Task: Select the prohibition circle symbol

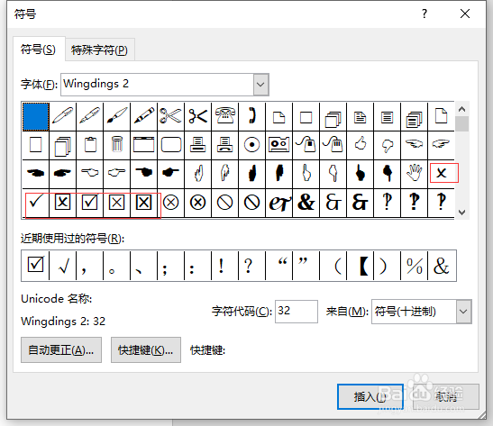Action: 224,203
